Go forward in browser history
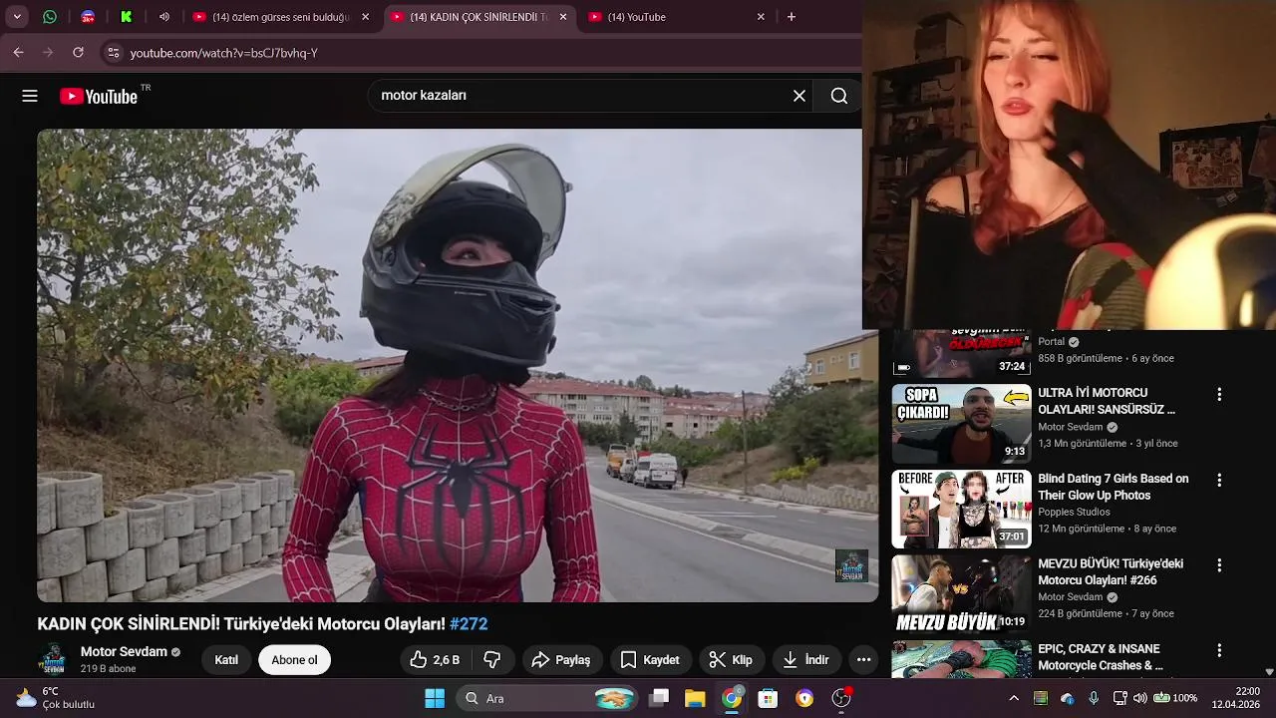 (x=48, y=53)
